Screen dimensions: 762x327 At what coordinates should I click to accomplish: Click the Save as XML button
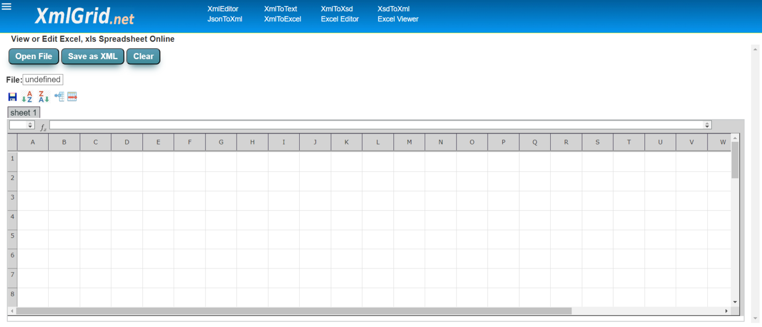tap(92, 56)
